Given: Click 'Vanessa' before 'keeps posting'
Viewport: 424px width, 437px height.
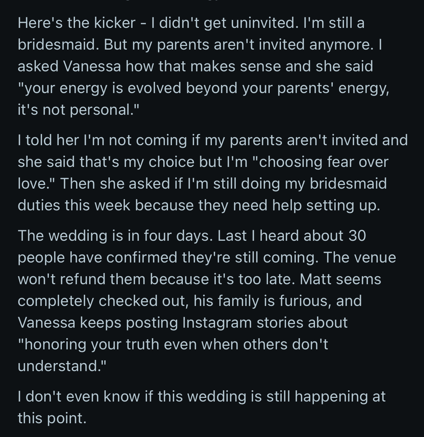Looking at the screenshot, I should pyautogui.click(x=46, y=322).
